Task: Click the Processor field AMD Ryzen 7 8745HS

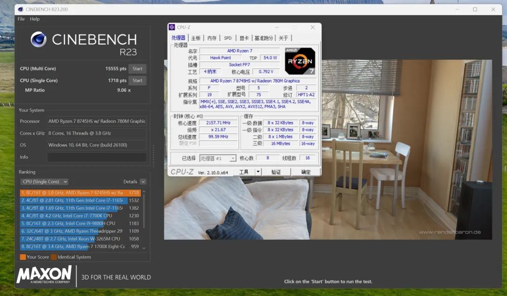Action: 97,121
